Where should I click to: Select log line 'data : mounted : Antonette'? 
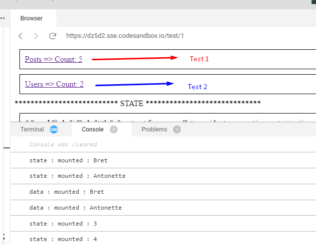tap(76, 208)
